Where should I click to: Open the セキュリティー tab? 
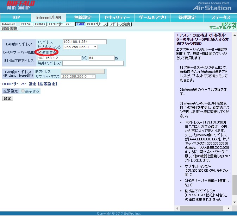pos(117,17)
